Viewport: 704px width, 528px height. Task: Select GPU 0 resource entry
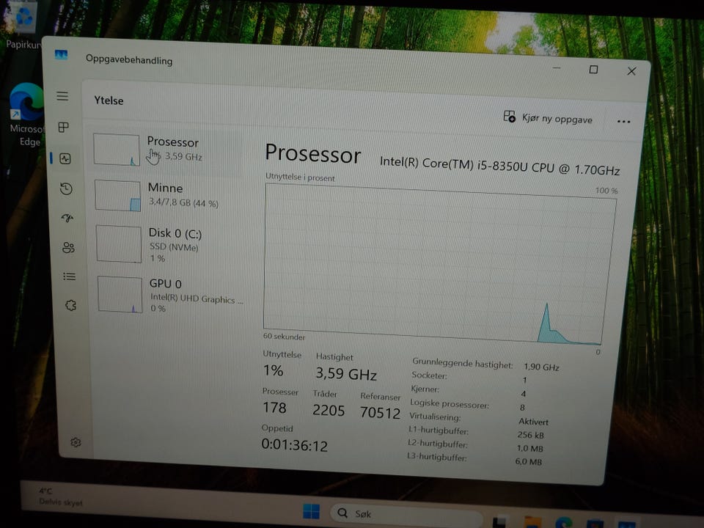click(171, 295)
